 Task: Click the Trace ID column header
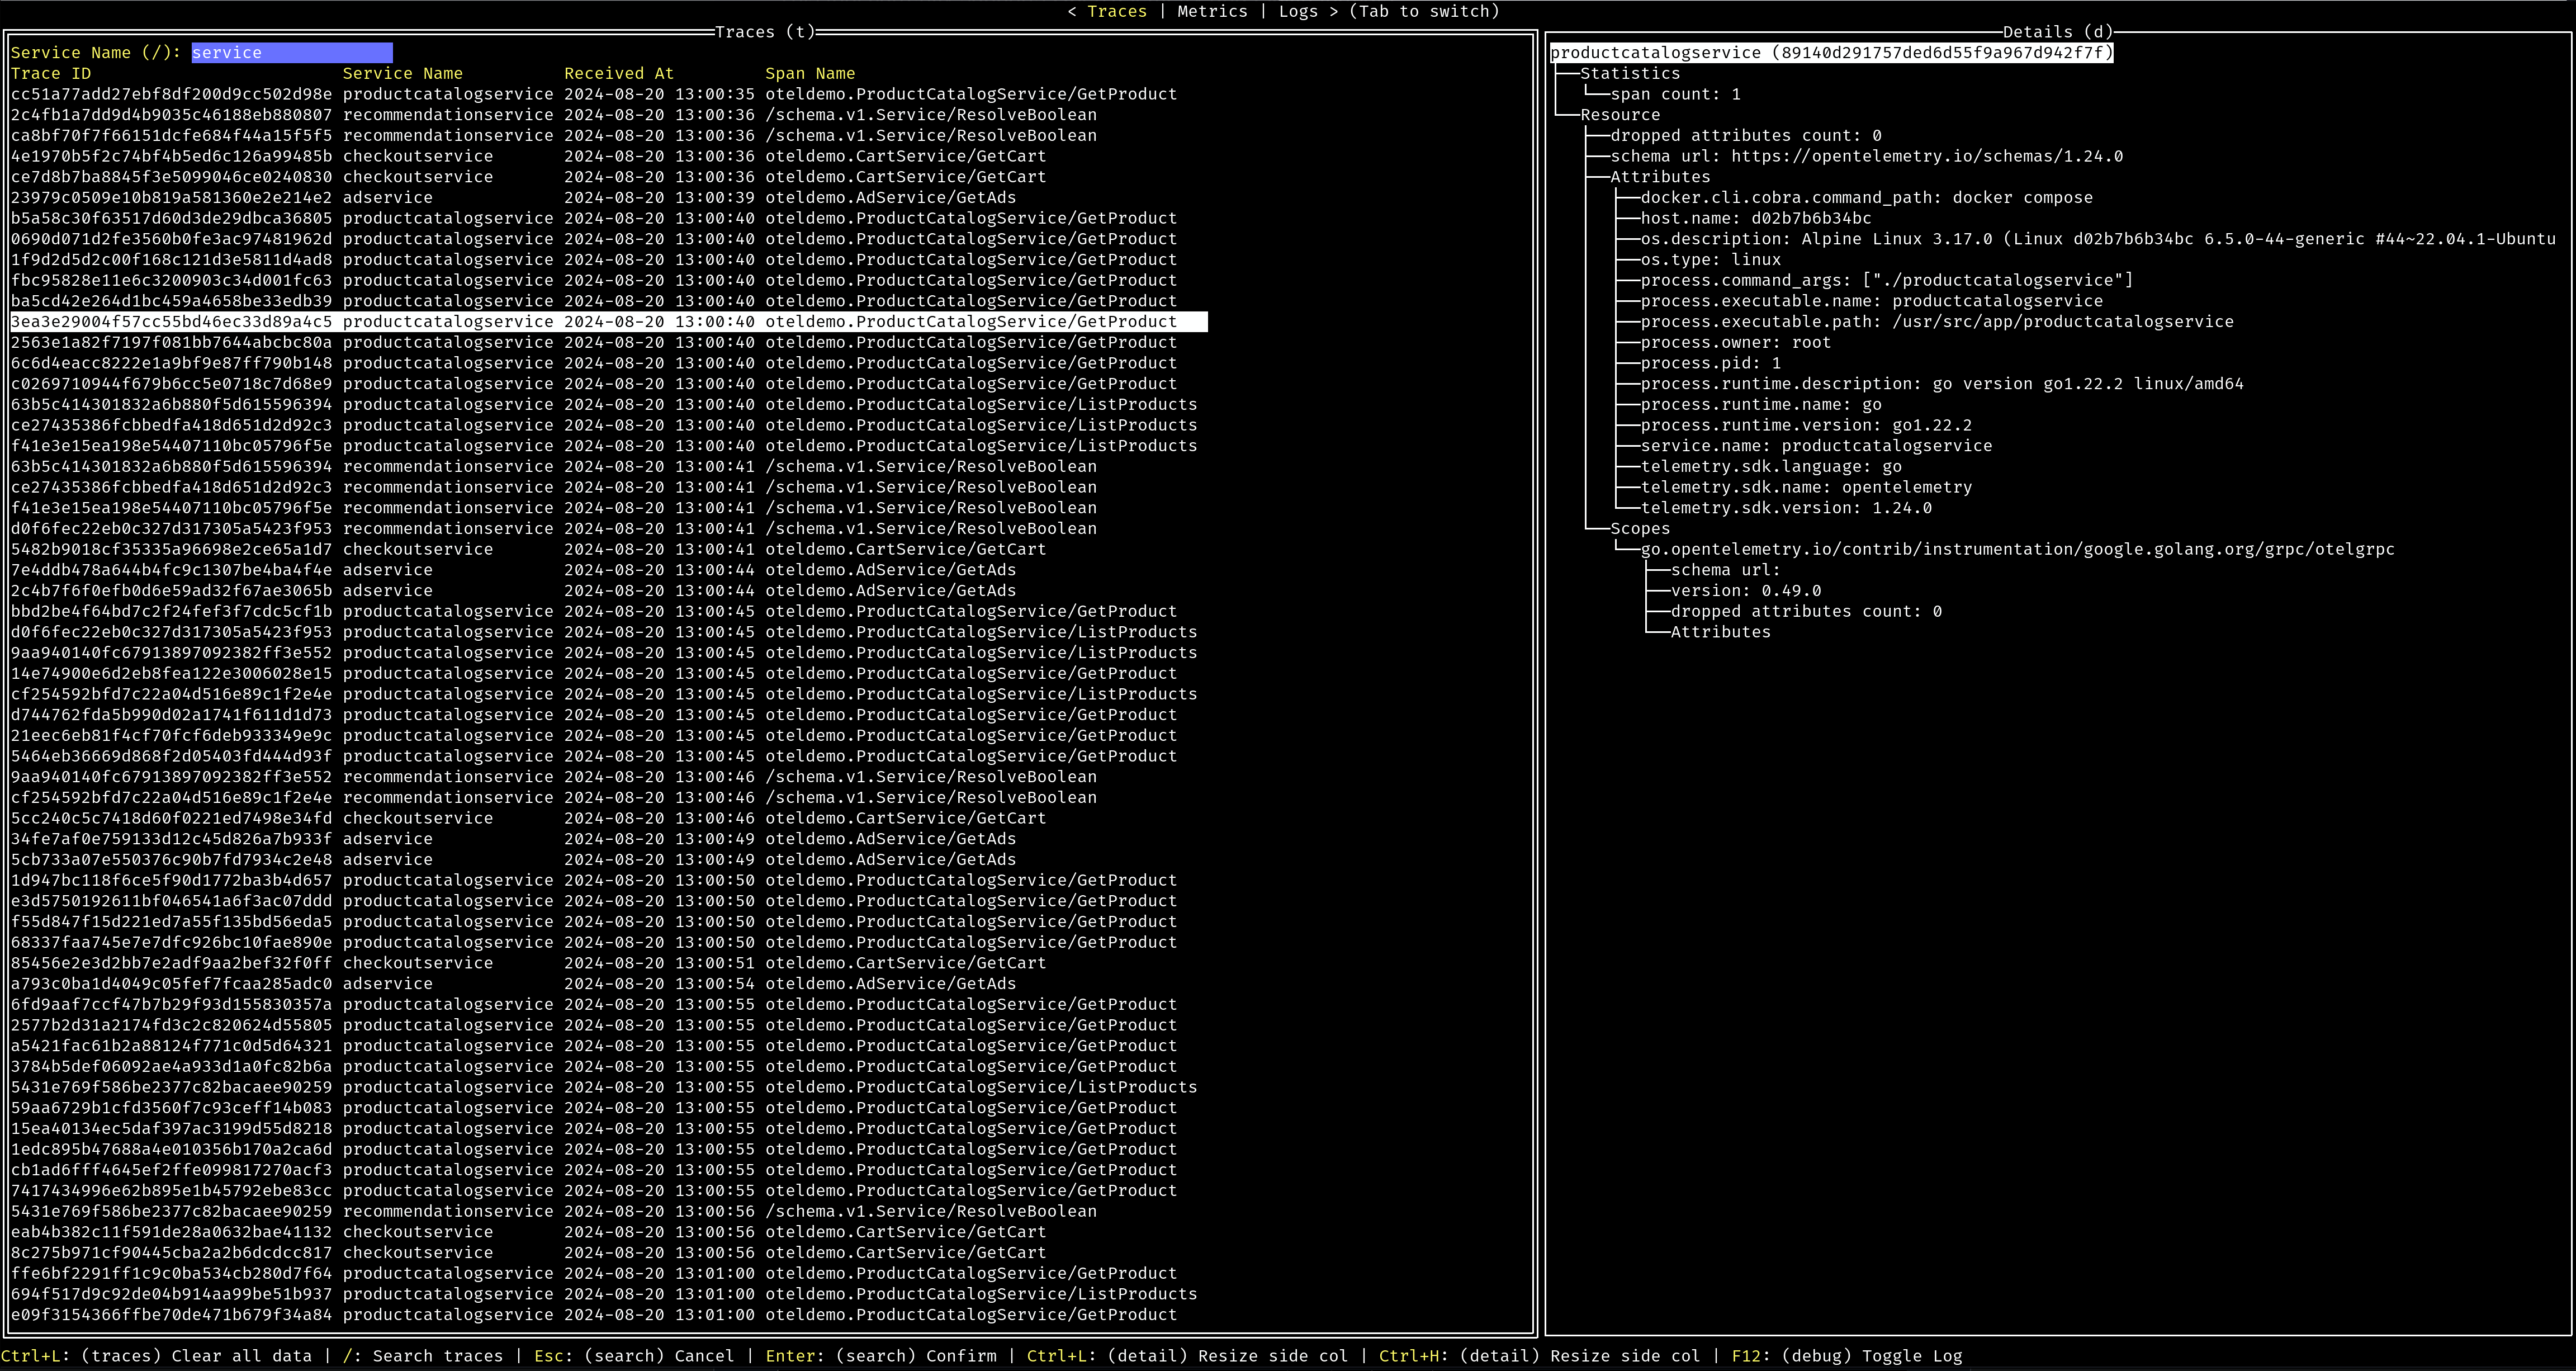tap(51, 74)
